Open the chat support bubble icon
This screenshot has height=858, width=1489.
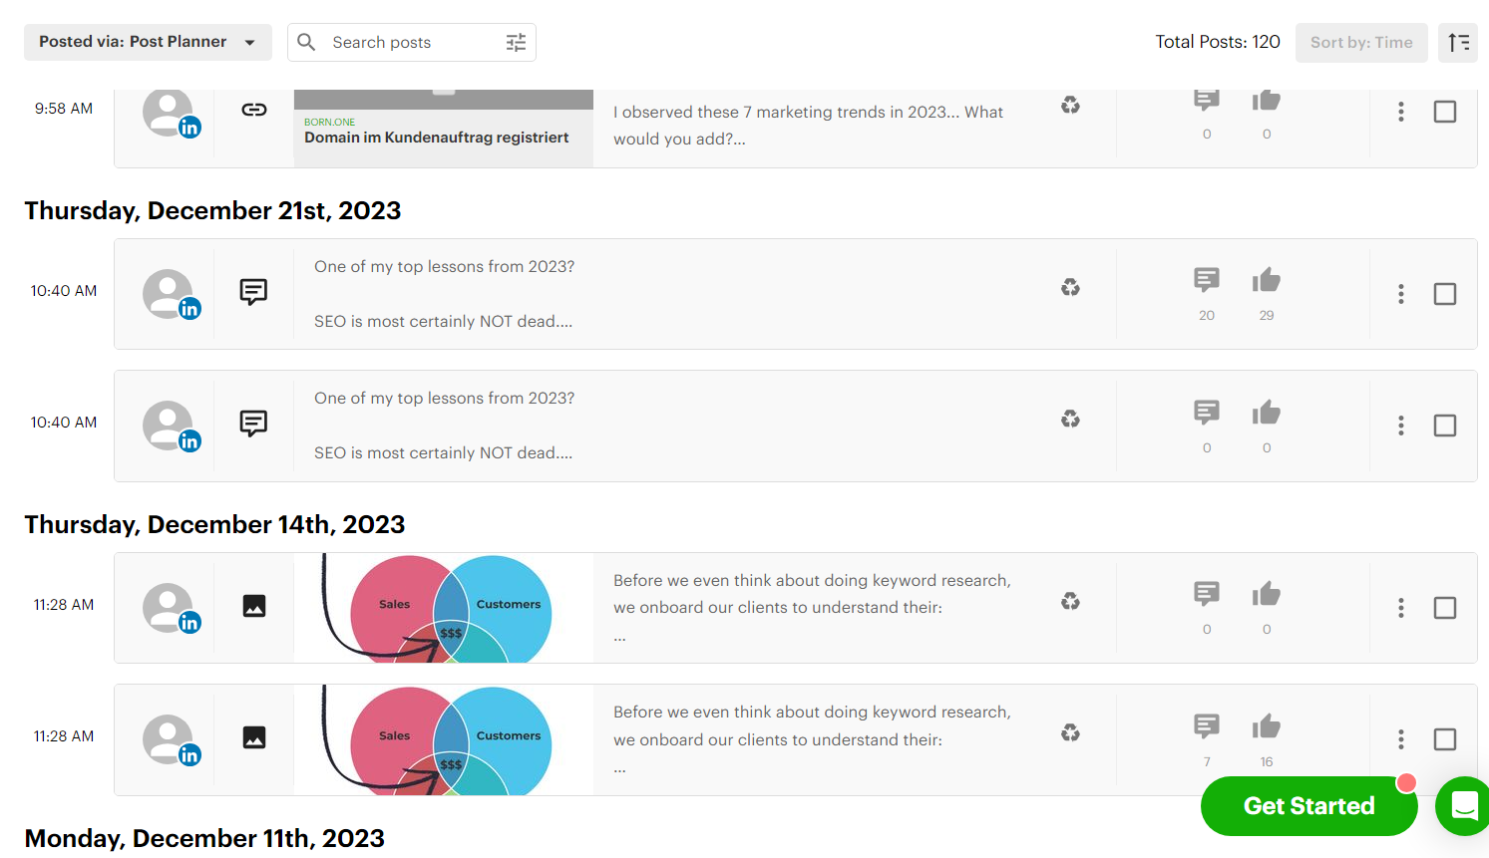click(1463, 805)
